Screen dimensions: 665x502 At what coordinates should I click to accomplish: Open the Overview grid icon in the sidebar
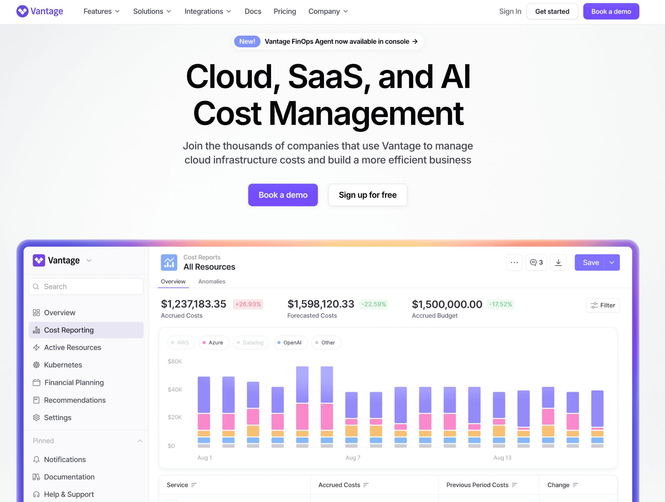36,313
